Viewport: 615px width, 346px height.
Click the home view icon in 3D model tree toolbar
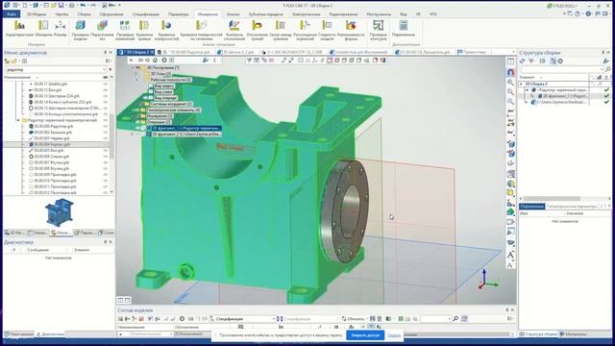point(155,60)
